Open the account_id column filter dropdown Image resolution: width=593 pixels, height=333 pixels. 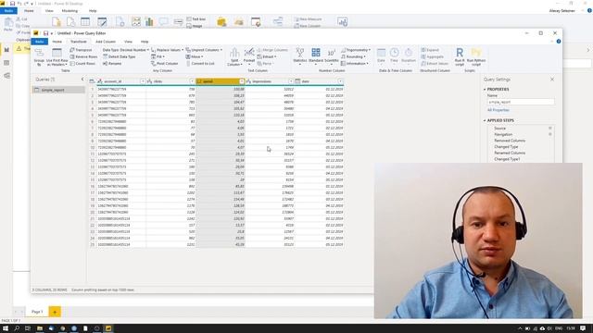(x=143, y=81)
